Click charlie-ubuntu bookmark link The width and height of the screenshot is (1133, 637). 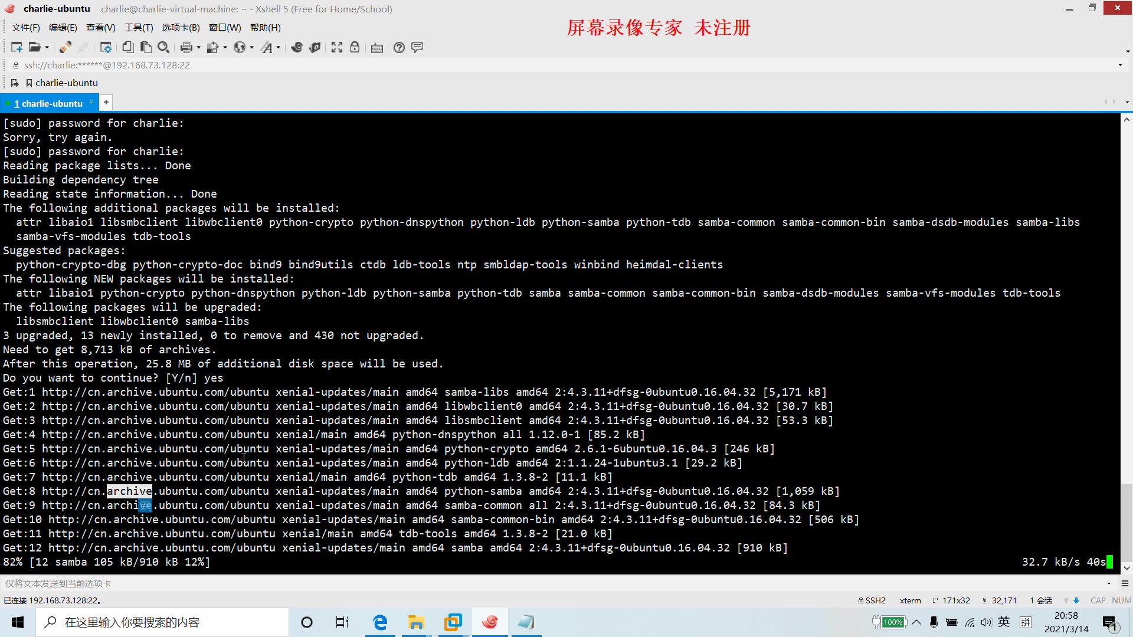tap(66, 83)
